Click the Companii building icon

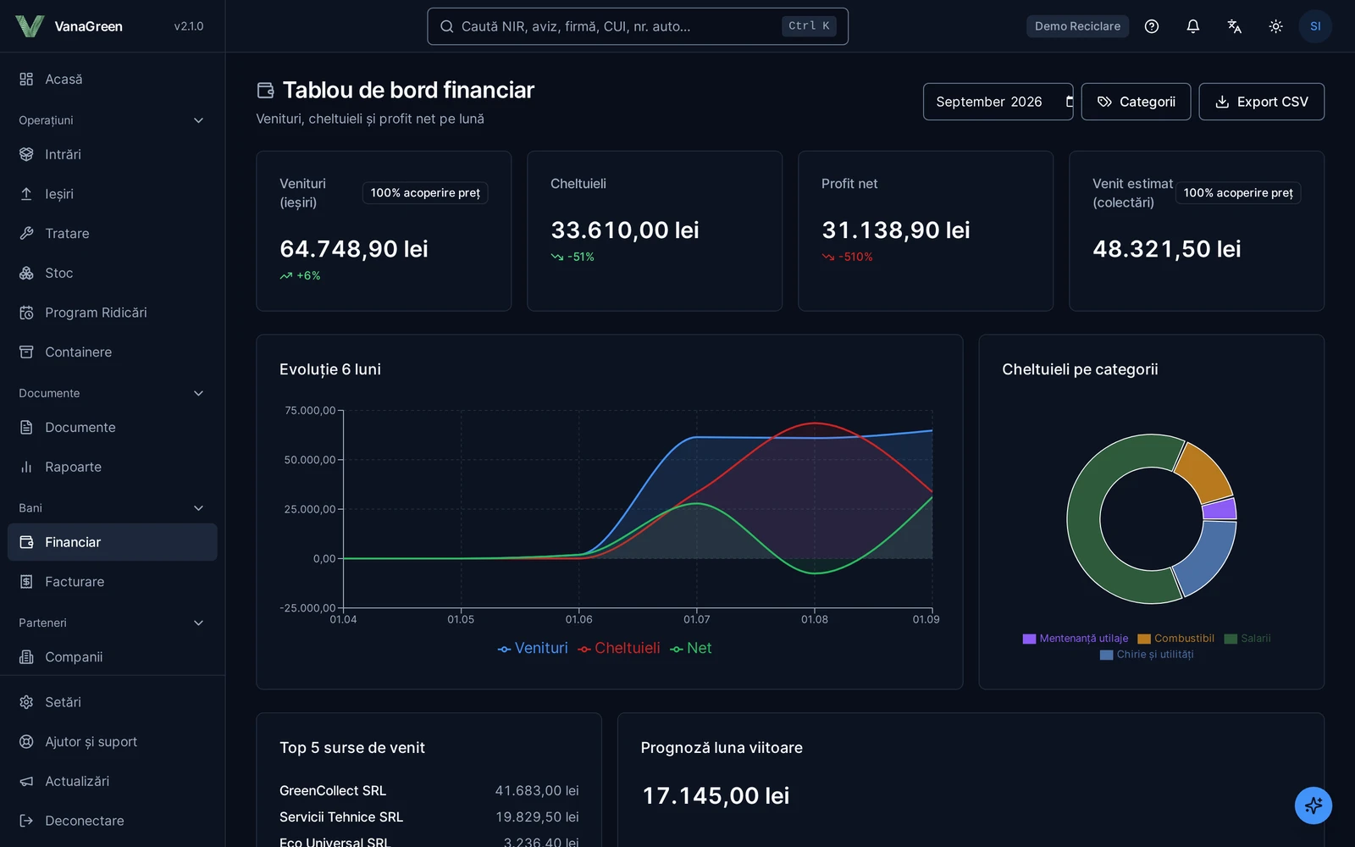click(26, 657)
